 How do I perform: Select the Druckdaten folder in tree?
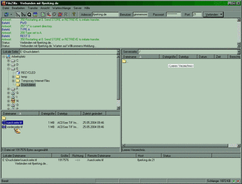(28, 85)
